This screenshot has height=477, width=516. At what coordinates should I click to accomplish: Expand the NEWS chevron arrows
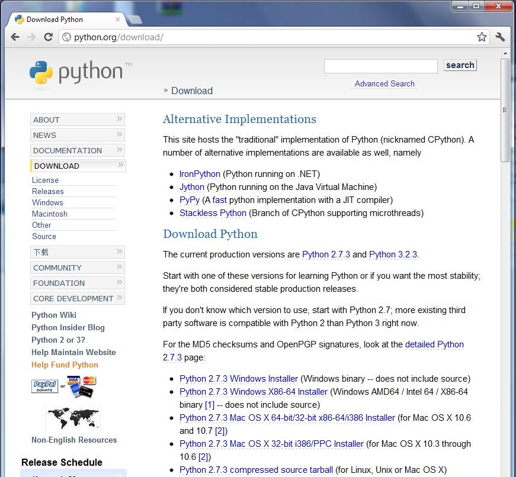click(120, 134)
